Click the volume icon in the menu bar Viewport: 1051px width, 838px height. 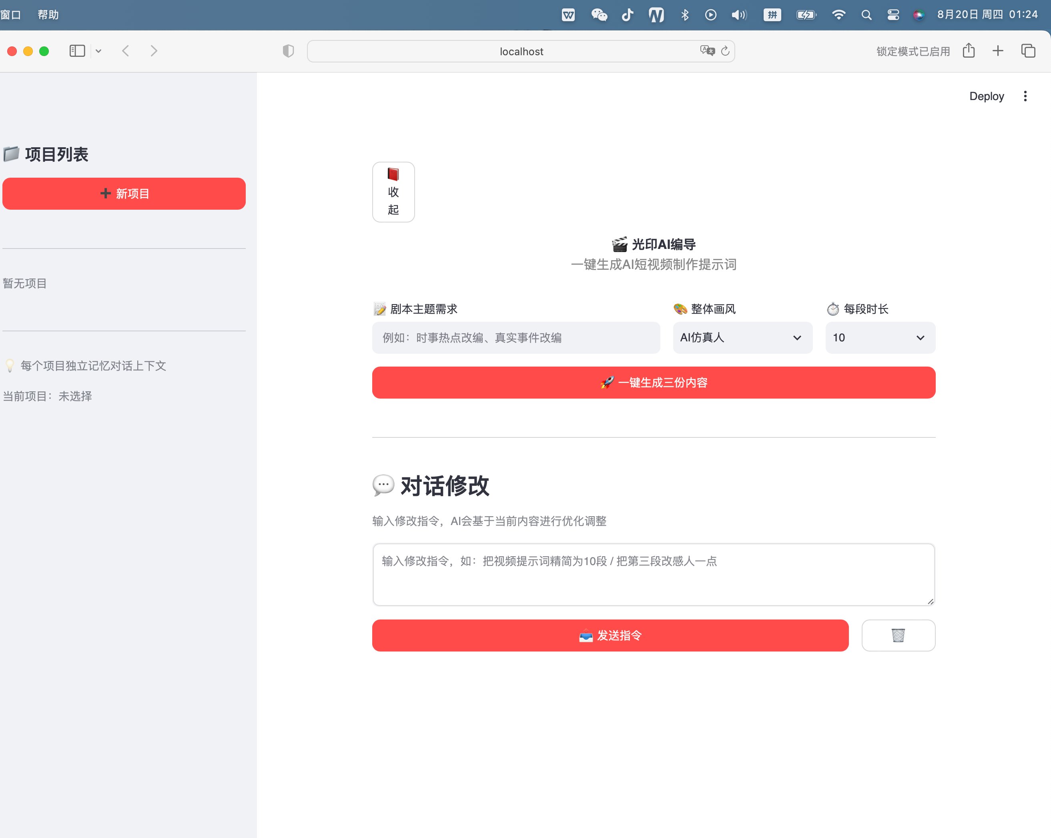pyautogui.click(x=739, y=15)
